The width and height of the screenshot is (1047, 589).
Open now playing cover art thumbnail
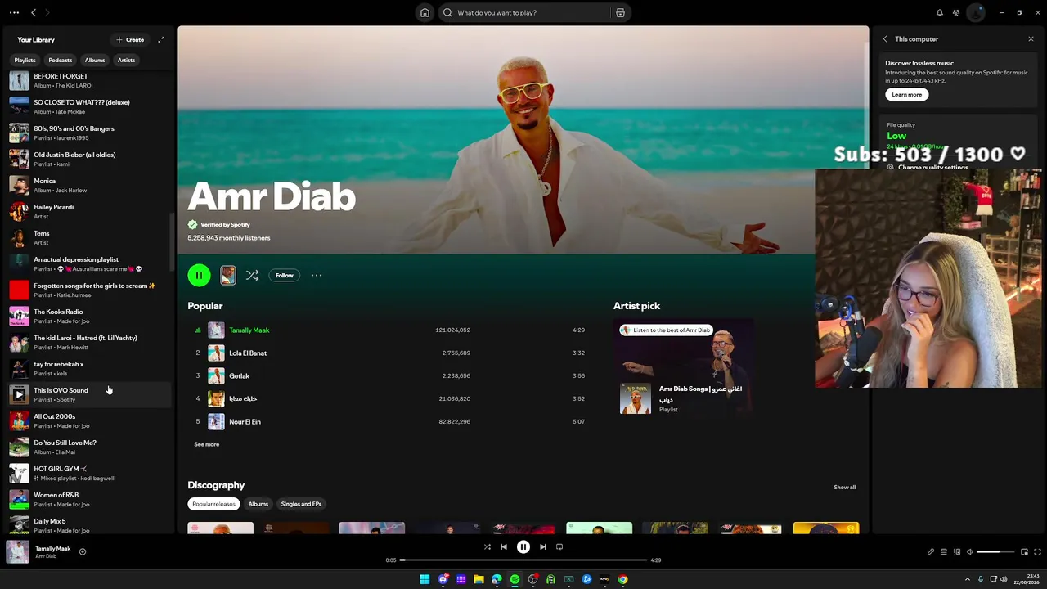click(x=18, y=552)
